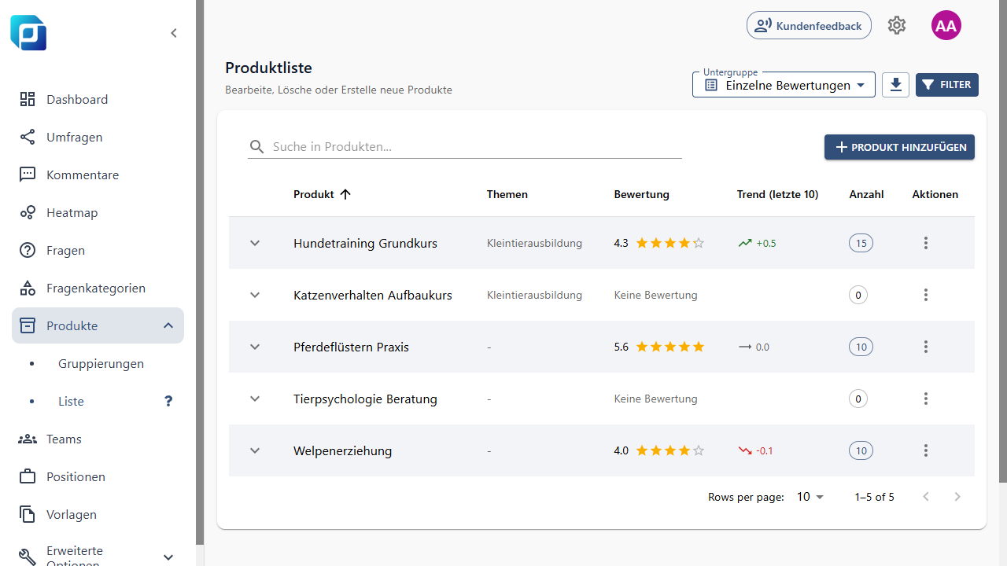The image size is (1007, 566).
Task: Expand the Tierpsychologie Beratung row
Action: pos(255,399)
